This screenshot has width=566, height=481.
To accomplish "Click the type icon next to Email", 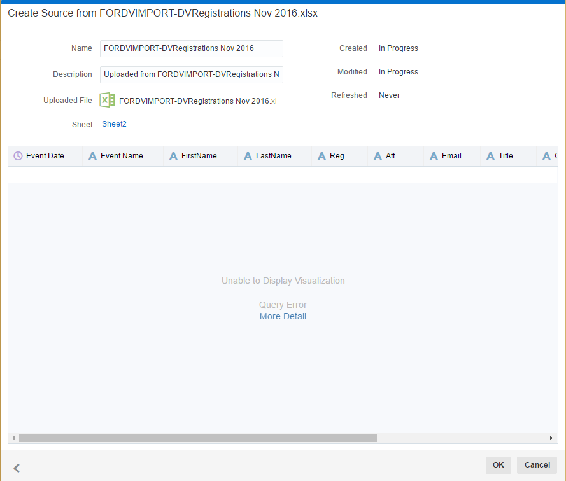I will 434,156.
